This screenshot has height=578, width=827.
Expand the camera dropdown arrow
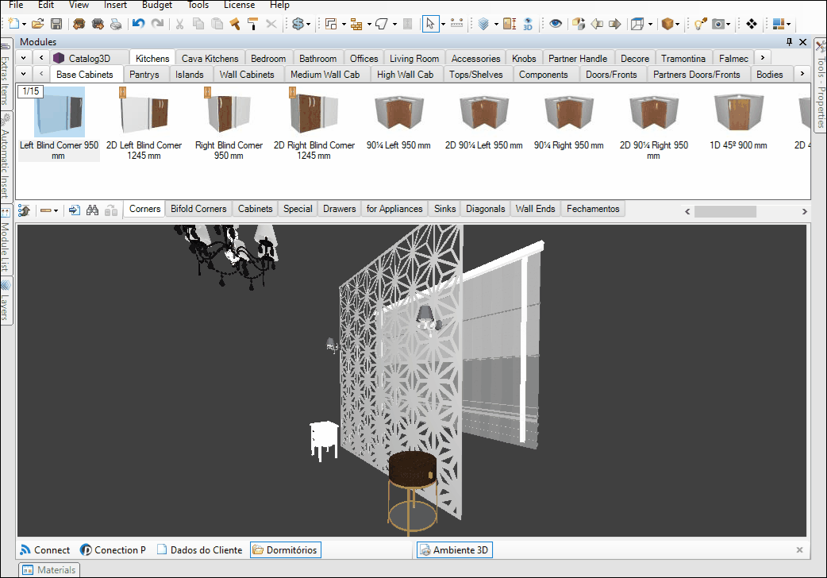pyautogui.click(x=729, y=25)
